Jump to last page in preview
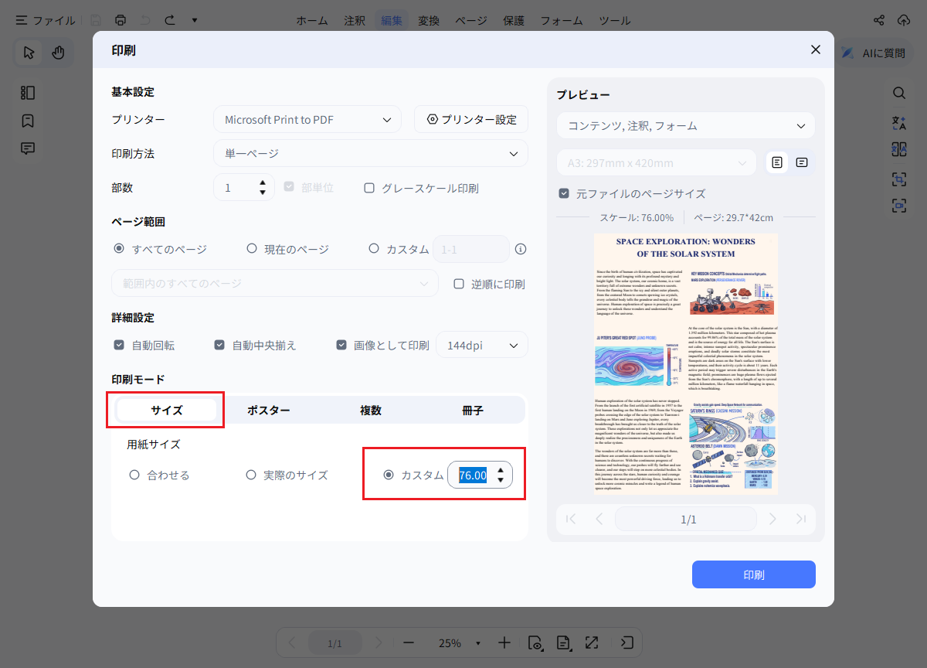The width and height of the screenshot is (927, 668). click(x=801, y=519)
